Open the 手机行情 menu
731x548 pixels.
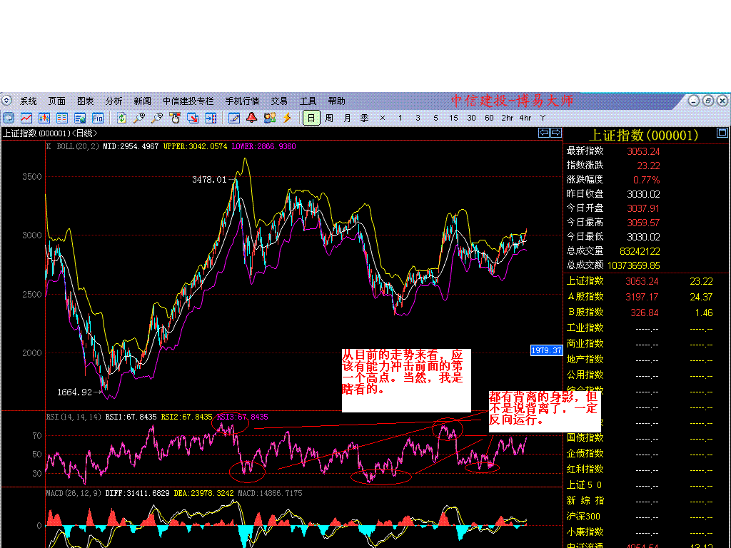tap(242, 101)
